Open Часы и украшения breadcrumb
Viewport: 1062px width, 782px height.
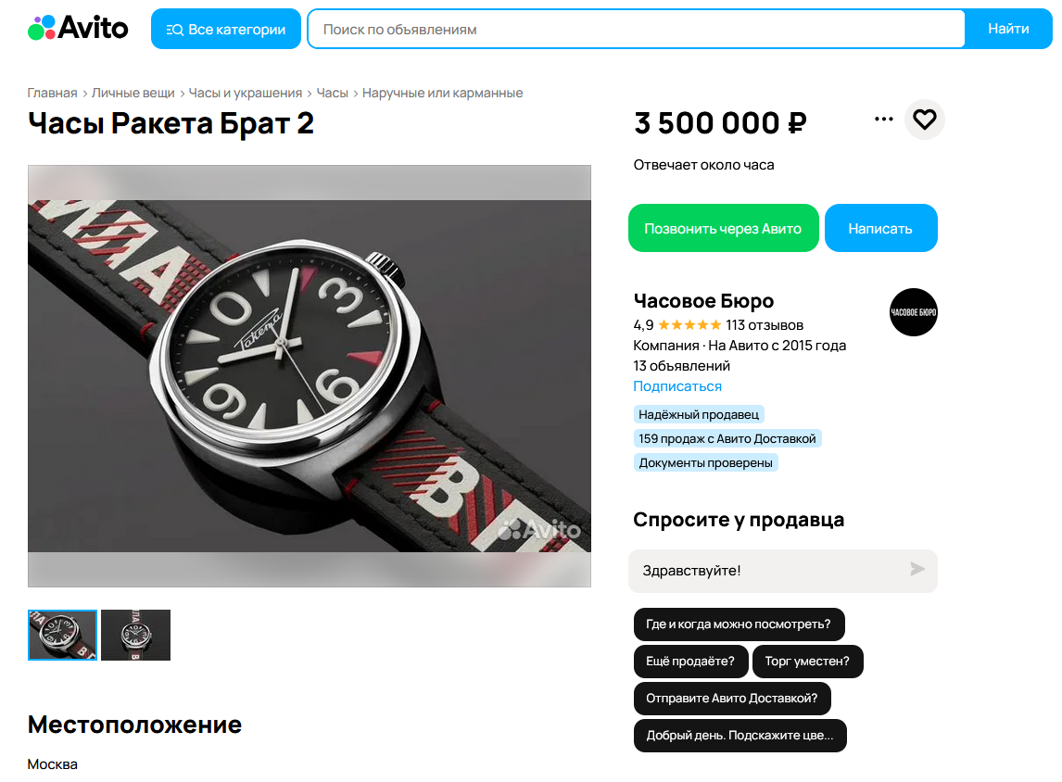coord(246,93)
